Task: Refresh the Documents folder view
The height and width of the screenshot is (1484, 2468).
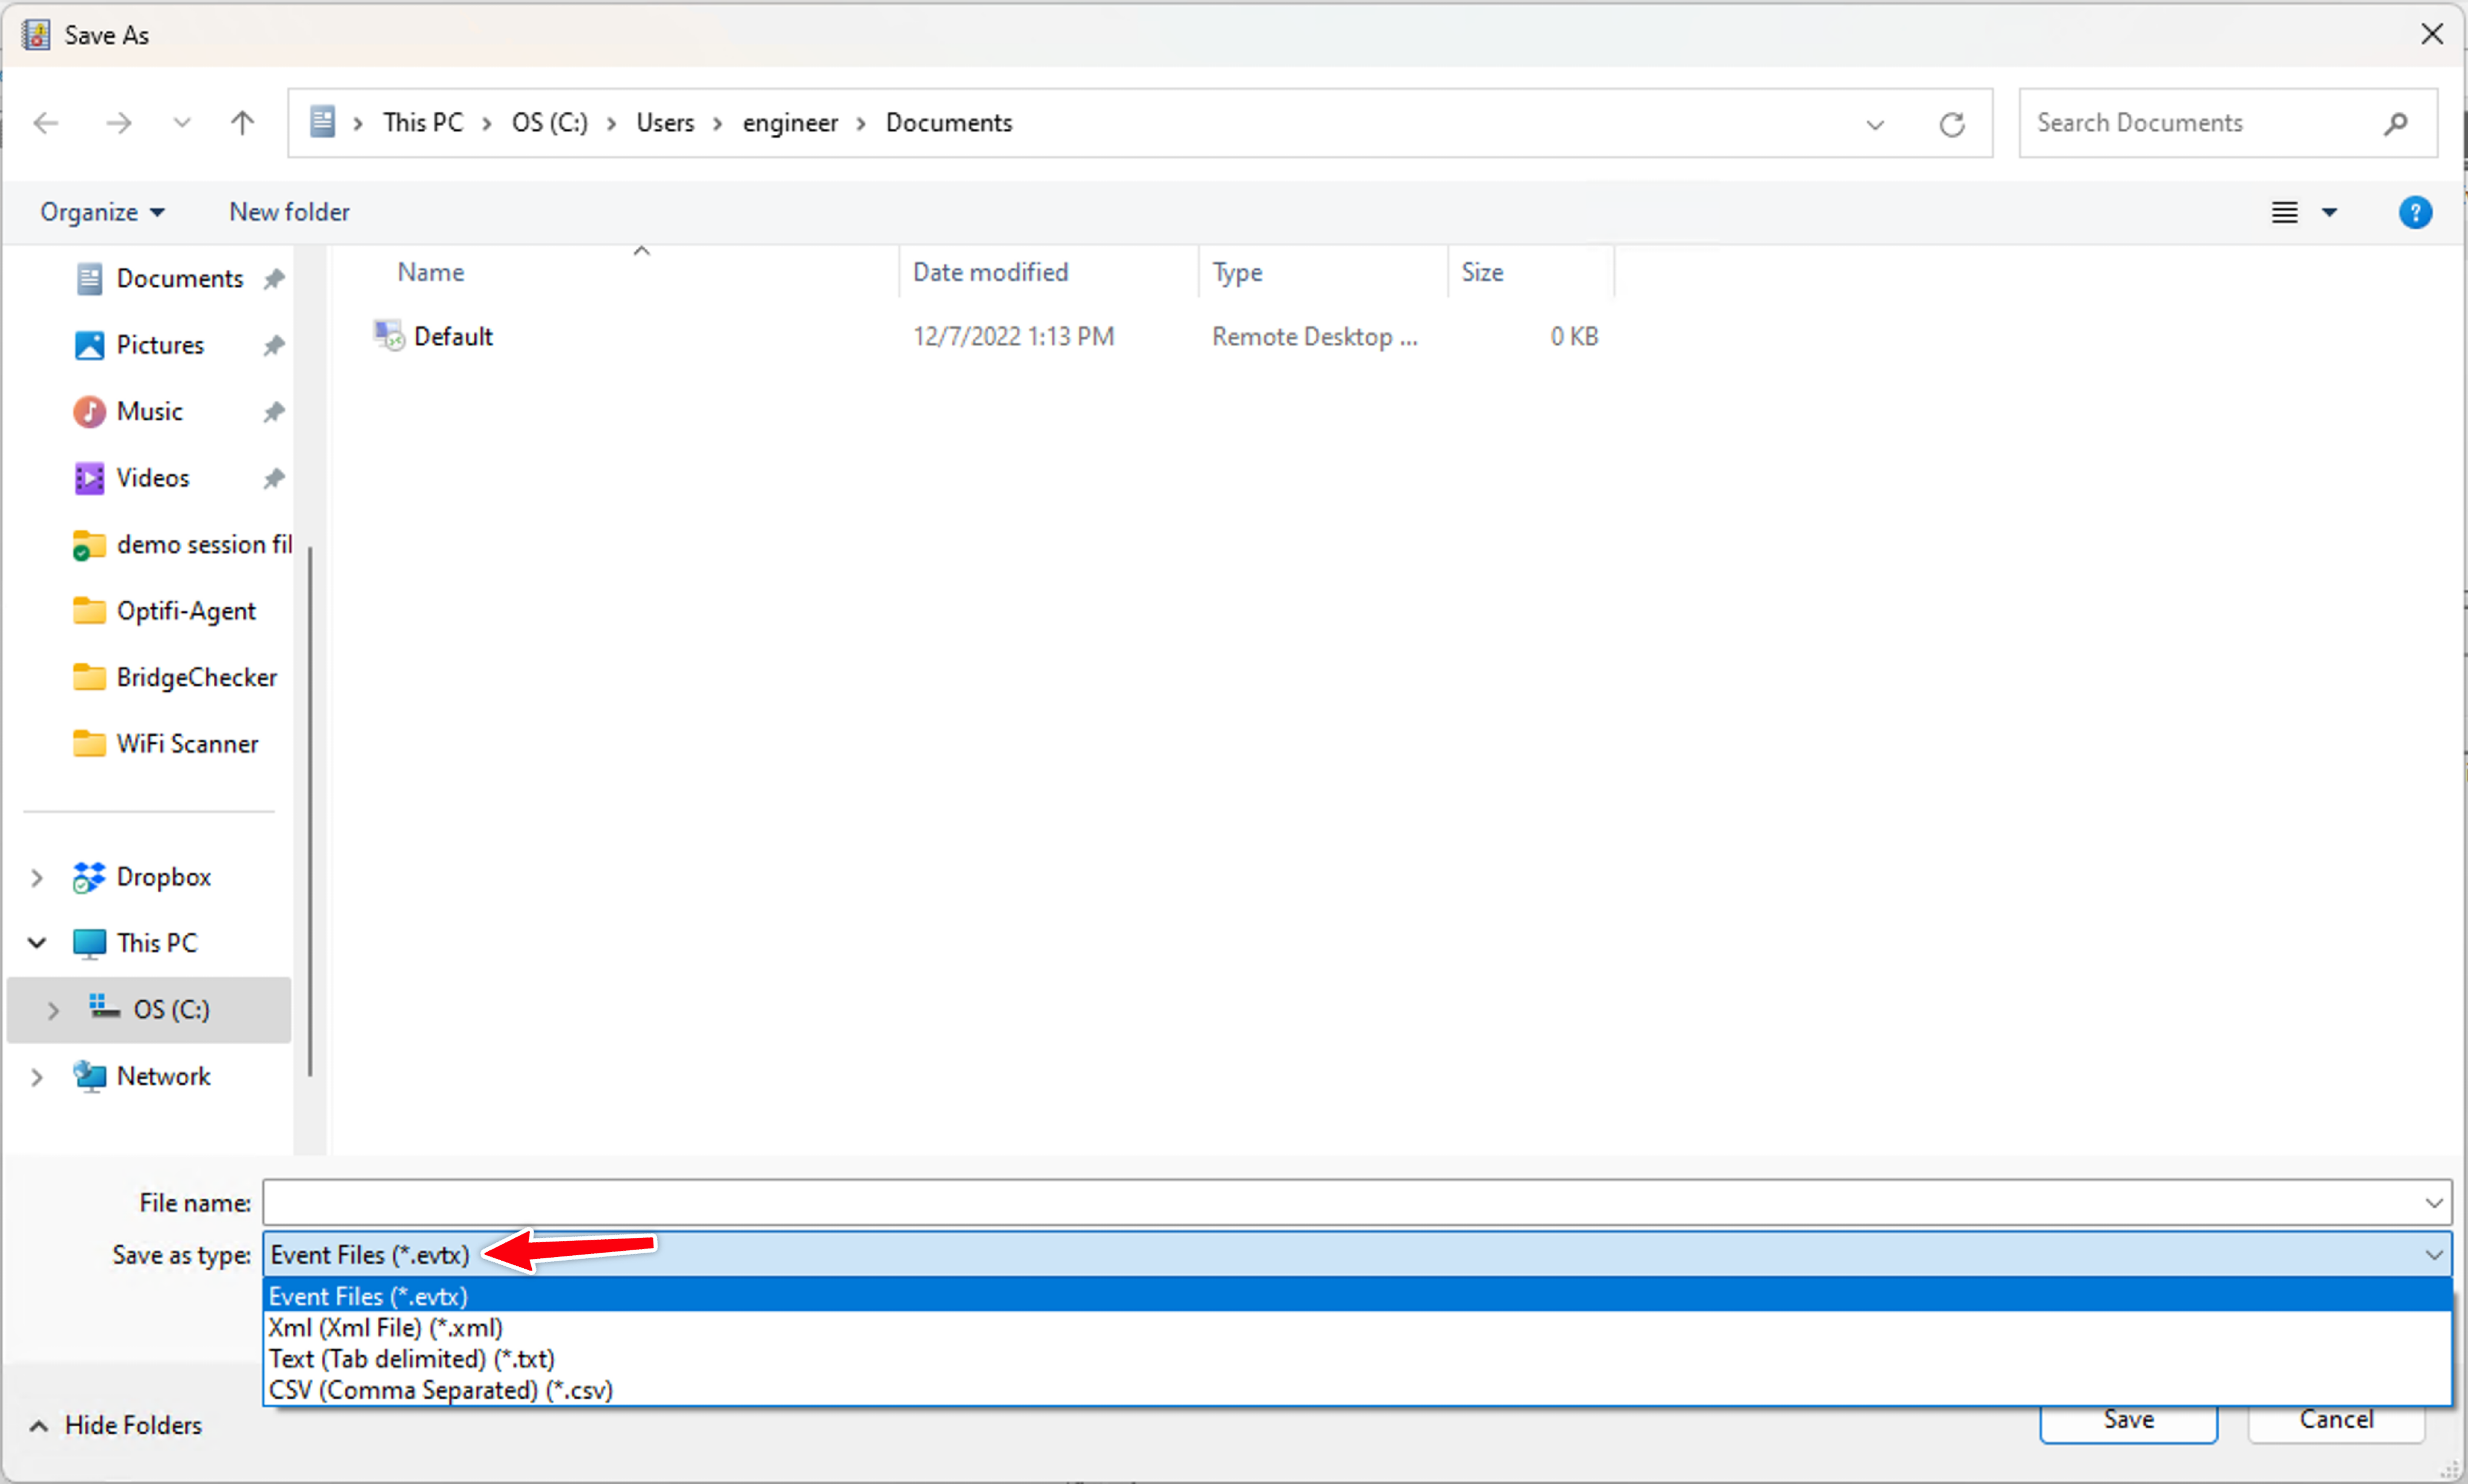Action: point(1952,124)
